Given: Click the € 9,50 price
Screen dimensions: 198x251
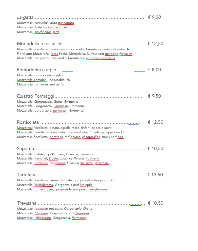Looking at the screenshot, I should click(154, 96).
